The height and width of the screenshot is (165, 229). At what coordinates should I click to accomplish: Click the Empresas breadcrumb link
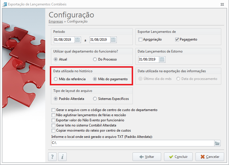(56, 21)
